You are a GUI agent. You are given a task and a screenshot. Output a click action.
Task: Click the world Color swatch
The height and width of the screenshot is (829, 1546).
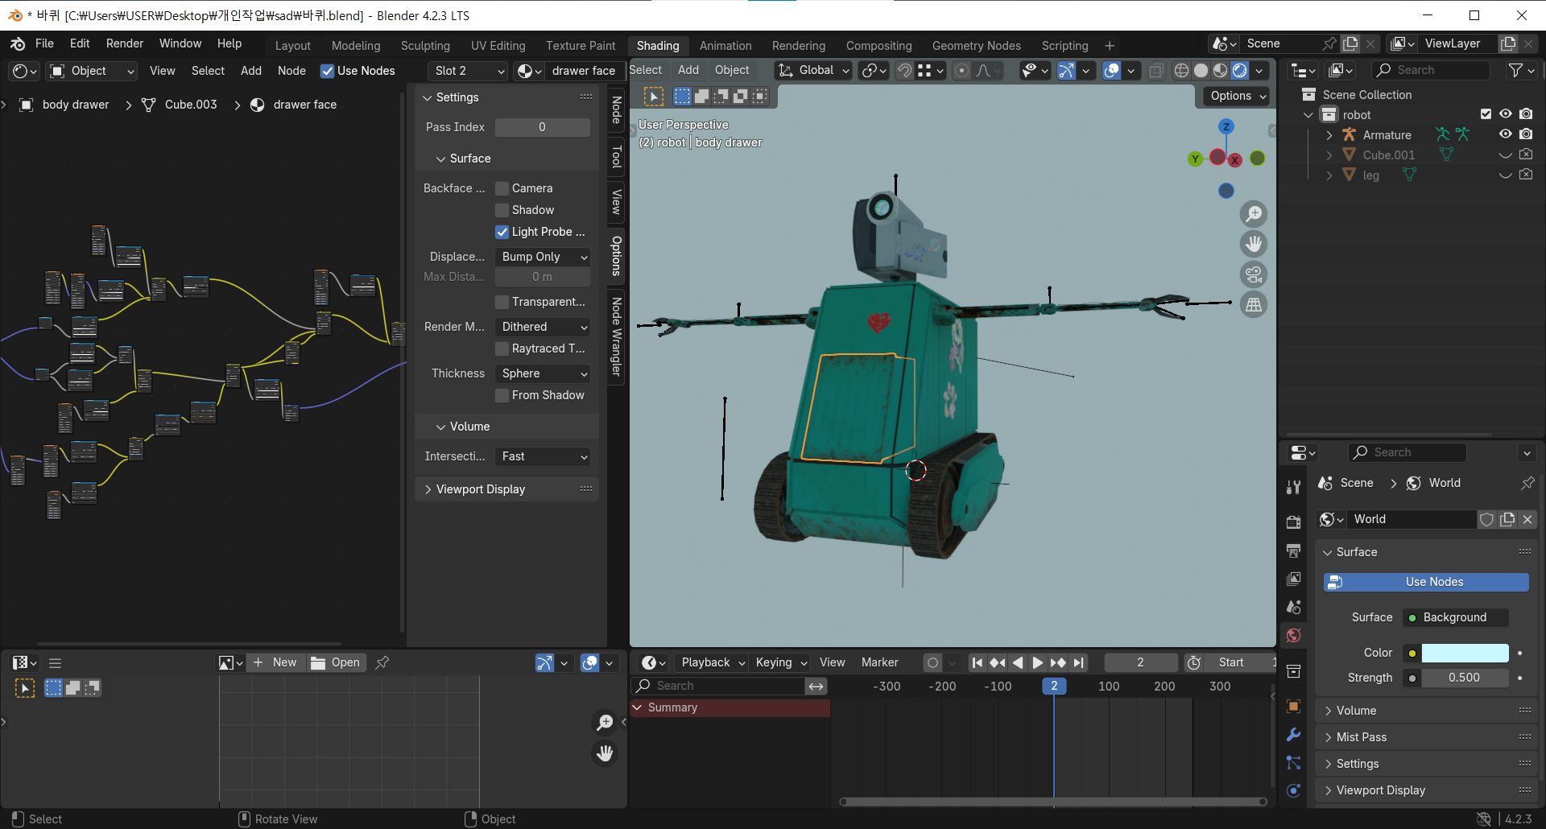[1465, 653]
